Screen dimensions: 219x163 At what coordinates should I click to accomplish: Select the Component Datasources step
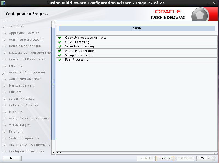(27, 59)
